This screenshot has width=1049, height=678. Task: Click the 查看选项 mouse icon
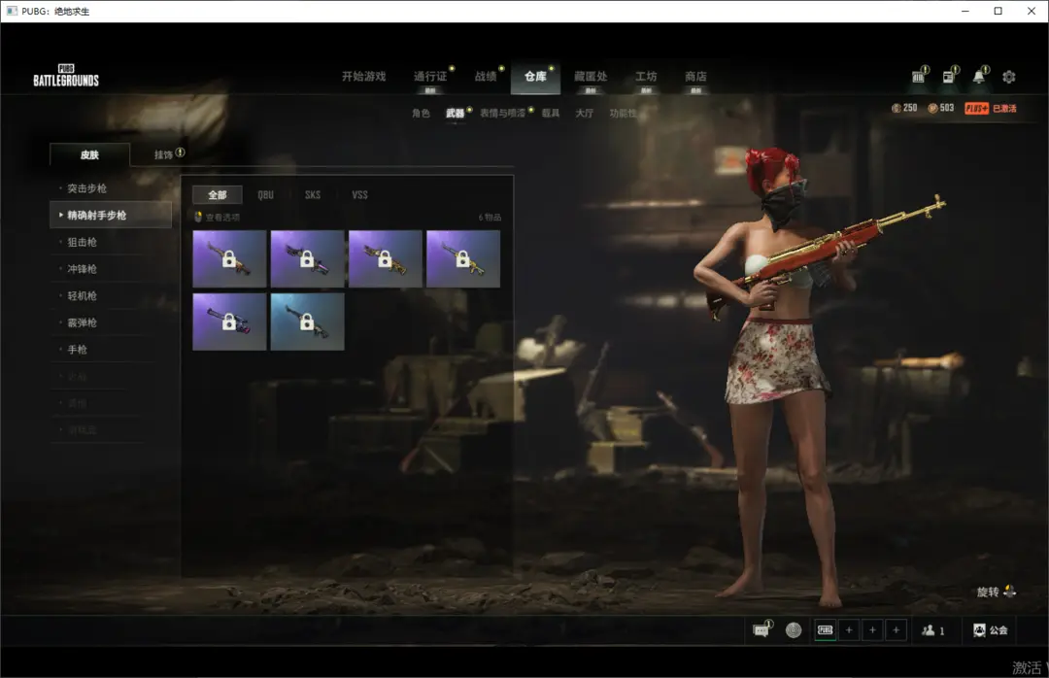pos(198,217)
